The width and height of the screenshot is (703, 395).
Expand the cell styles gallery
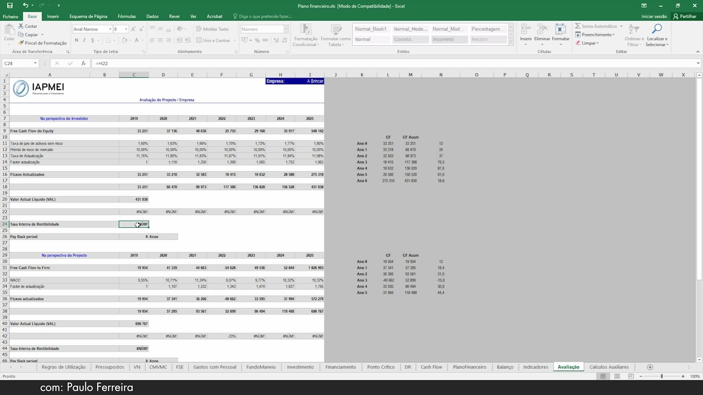coord(511,42)
